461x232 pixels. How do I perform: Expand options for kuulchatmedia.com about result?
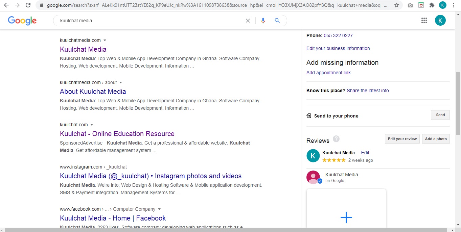121,82
